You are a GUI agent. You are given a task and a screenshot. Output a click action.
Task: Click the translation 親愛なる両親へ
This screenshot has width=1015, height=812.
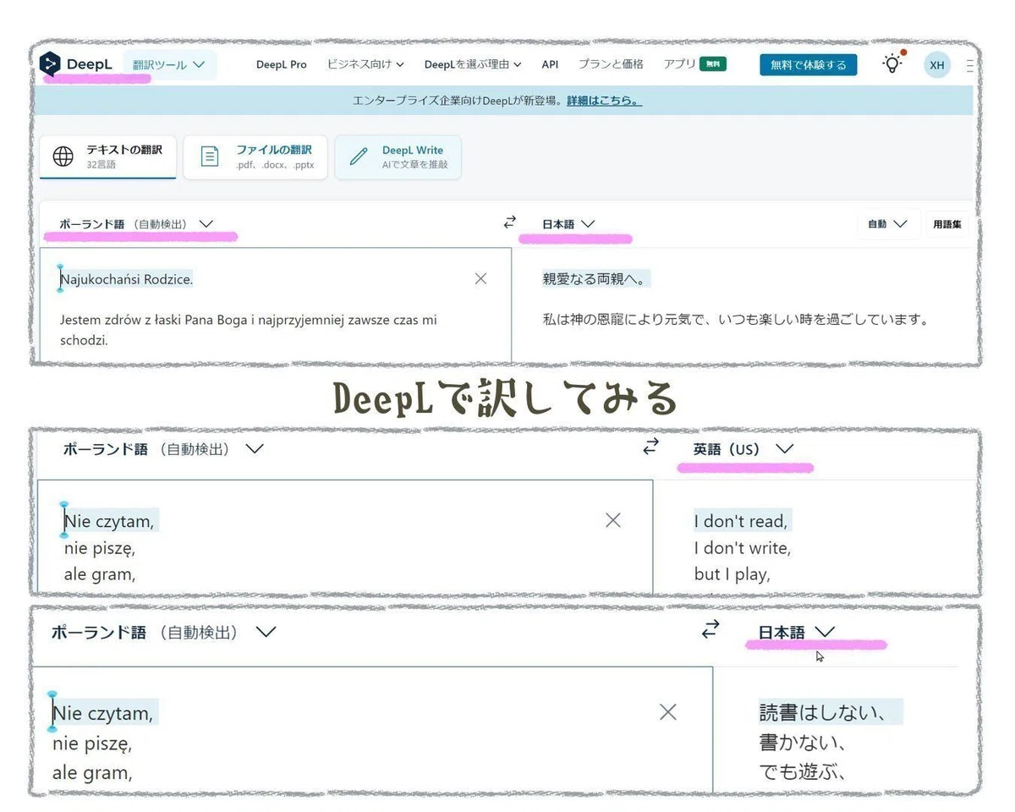596,279
